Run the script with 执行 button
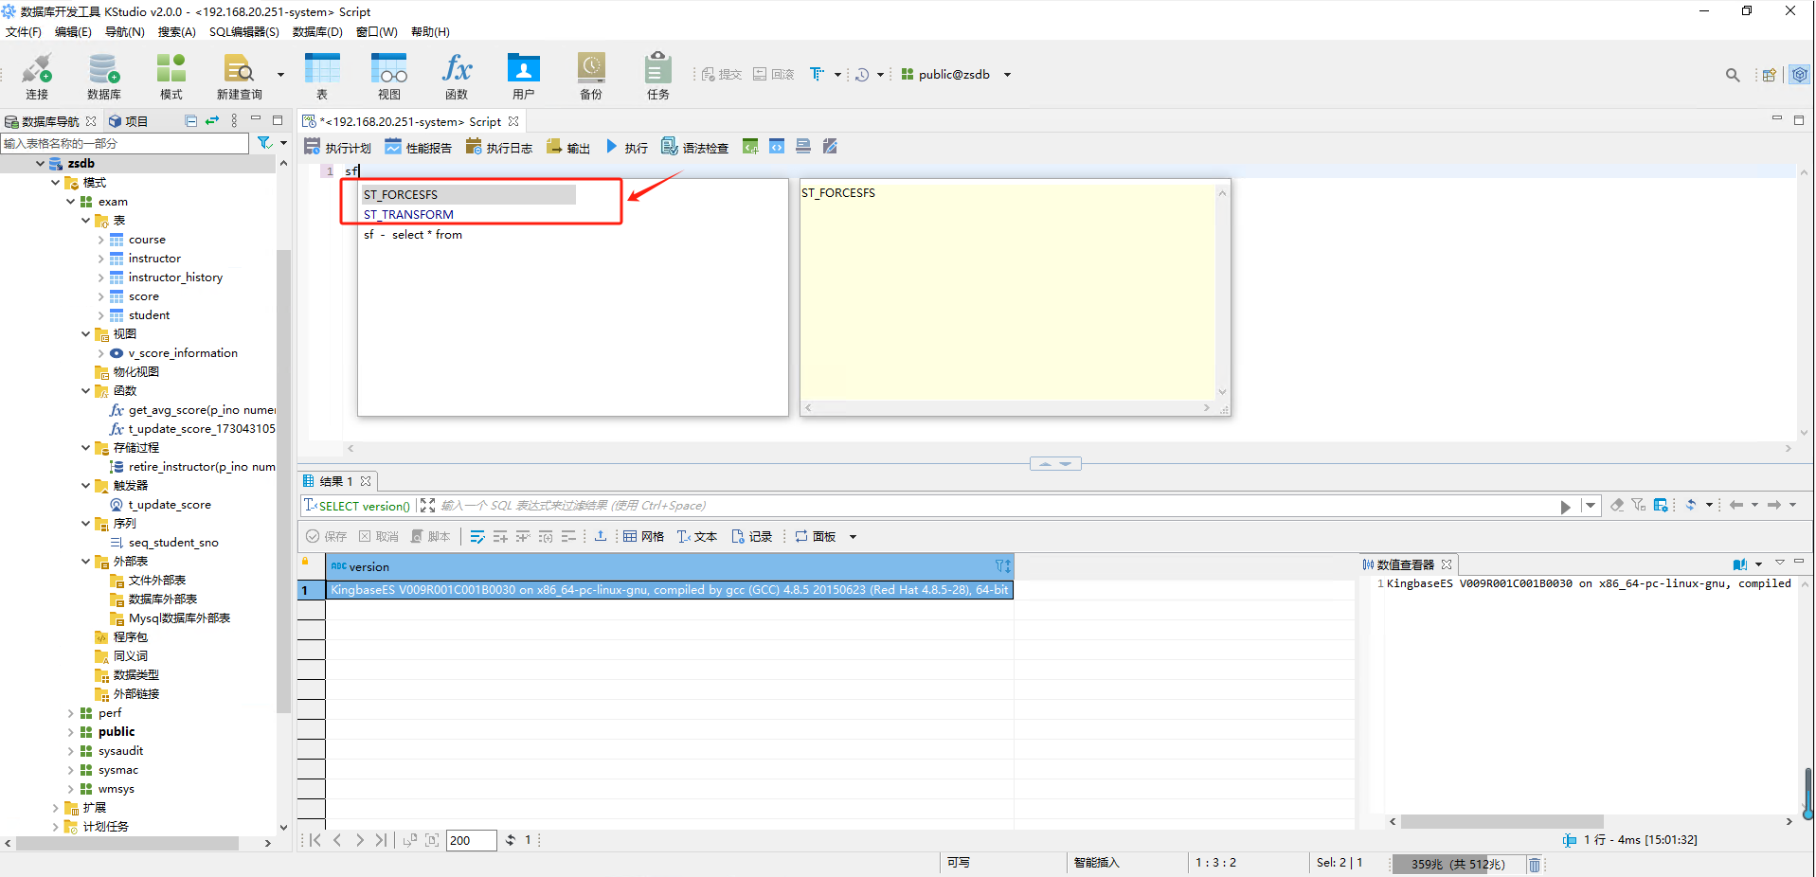This screenshot has width=1816, height=877. (x=627, y=147)
